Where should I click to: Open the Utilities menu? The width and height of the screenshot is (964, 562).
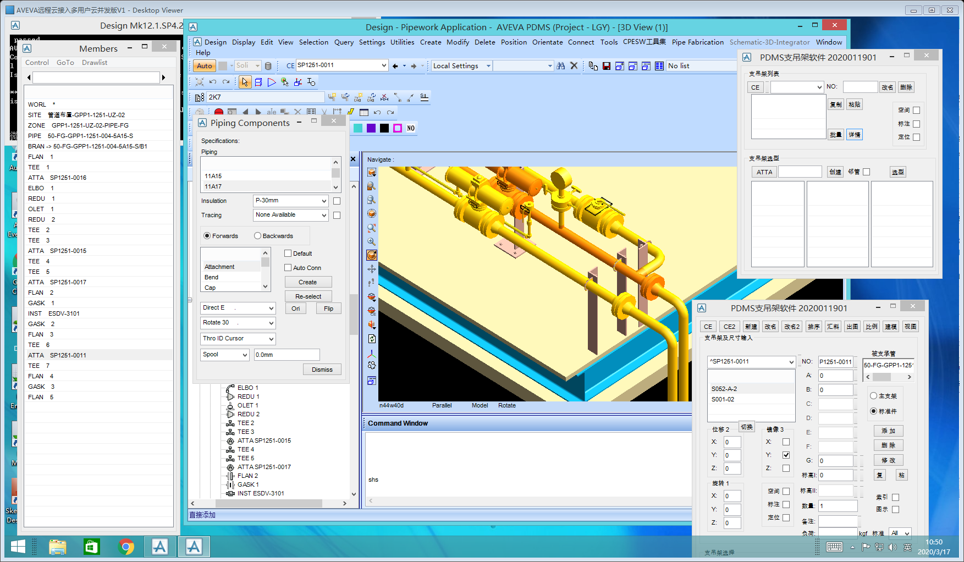[402, 42]
